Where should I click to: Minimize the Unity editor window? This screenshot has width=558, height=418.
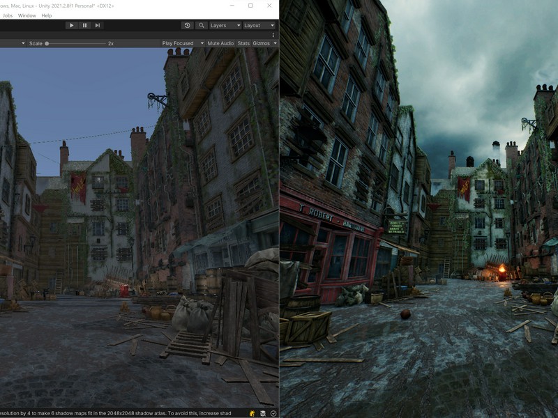click(x=232, y=6)
